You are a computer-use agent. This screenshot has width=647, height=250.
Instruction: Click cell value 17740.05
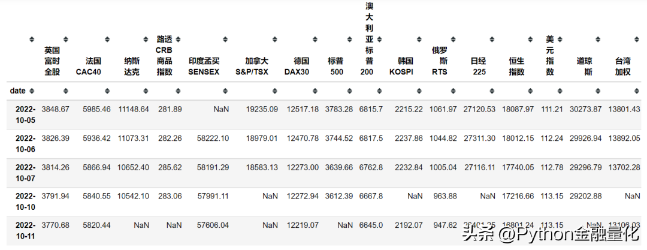click(518, 167)
